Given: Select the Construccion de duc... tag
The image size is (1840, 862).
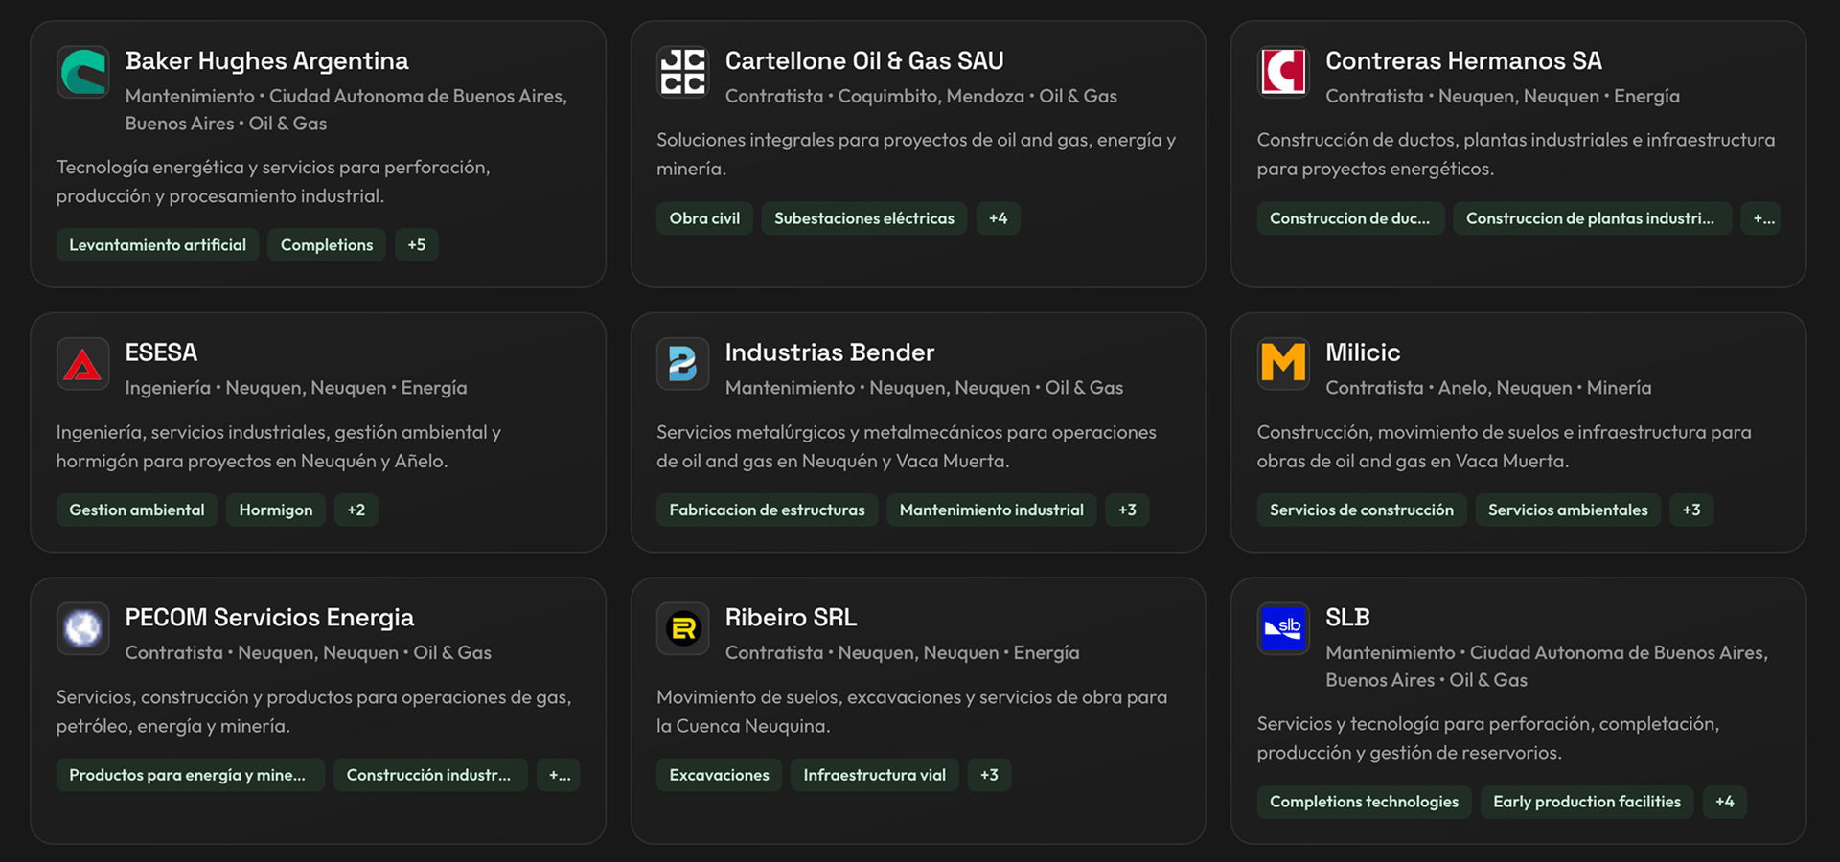Looking at the screenshot, I should (x=1350, y=218).
